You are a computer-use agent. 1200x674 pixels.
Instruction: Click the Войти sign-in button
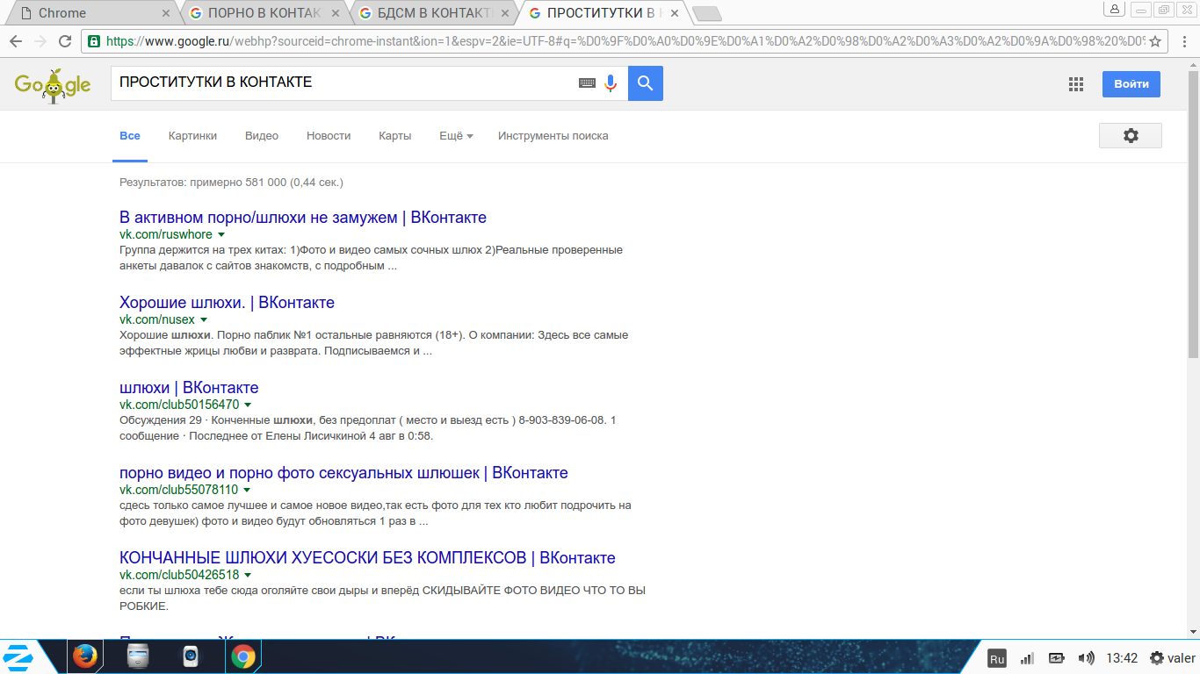tap(1131, 84)
